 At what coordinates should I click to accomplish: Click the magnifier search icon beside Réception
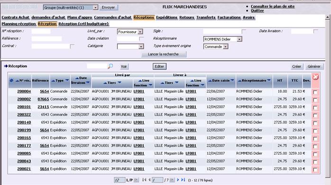tap(110, 66)
